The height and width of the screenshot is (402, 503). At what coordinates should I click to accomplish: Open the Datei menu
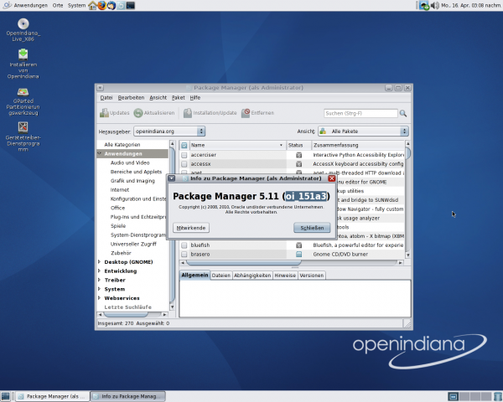click(106, 97)
